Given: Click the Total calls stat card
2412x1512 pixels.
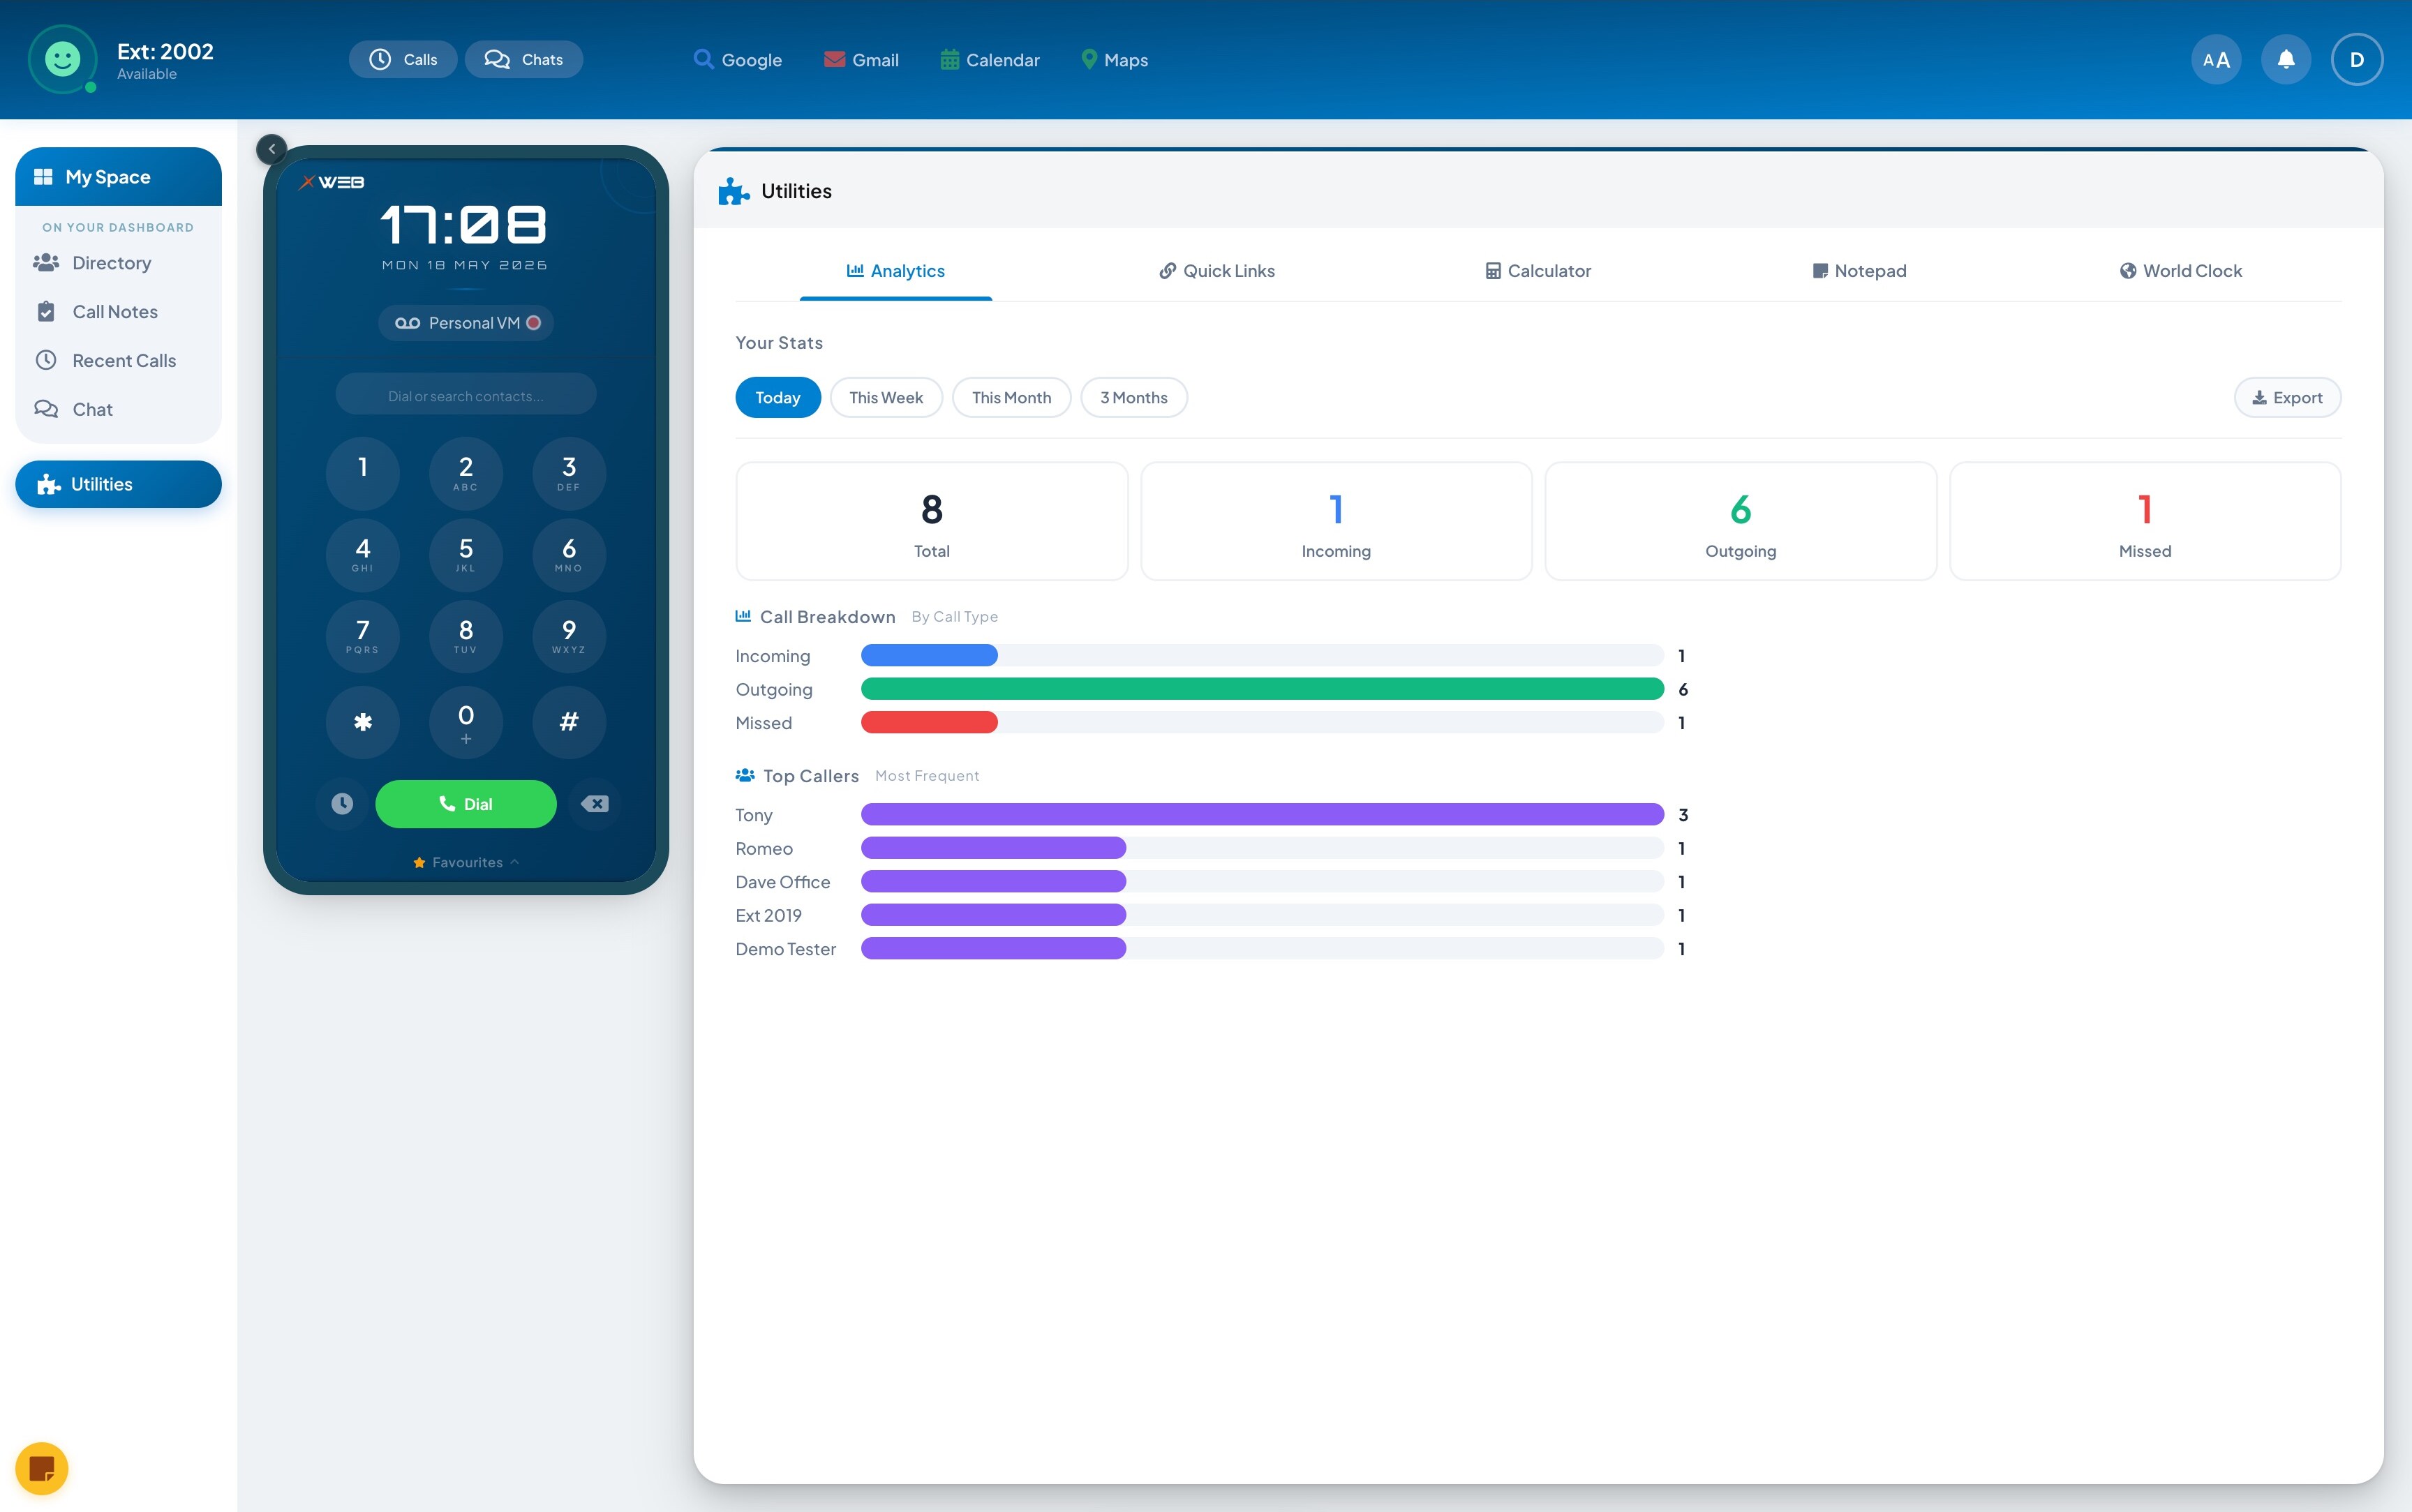Looking at the screenshot, I should (x=932, y=522).
